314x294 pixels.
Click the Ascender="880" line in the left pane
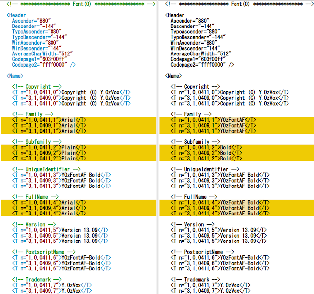click(31, 21)
